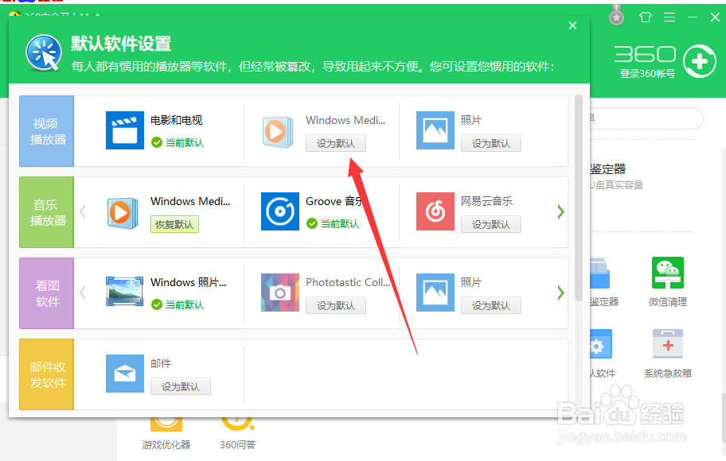This screenshot has height=461, width=726.
Task: Set 邮件 as default mail software
Action: point(181,386)
